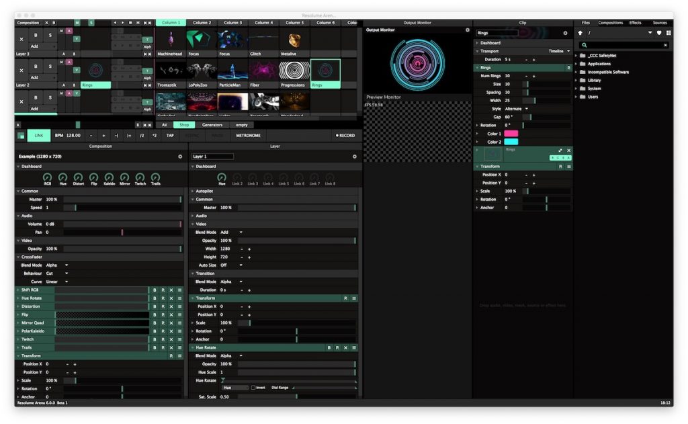Screen dimensions: 688x424
Task: Open clip Transform options menu
Action: [x=568, y=167]
